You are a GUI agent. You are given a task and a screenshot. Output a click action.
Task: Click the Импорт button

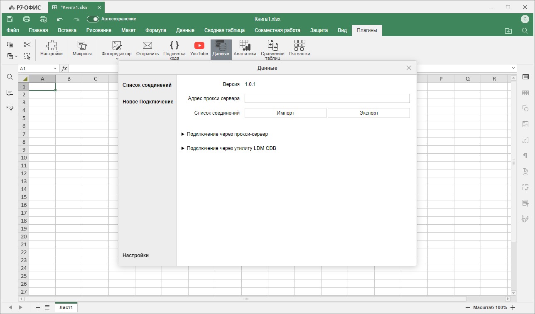tap(285, 113)
